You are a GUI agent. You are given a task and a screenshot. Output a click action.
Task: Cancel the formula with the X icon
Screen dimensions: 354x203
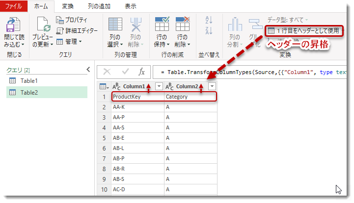107,72
